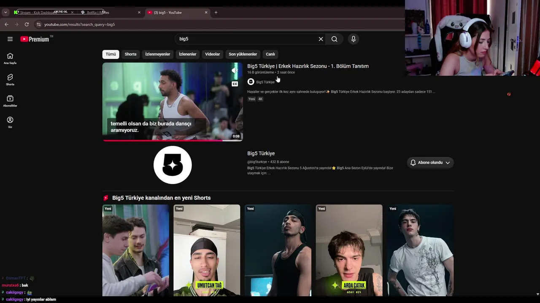This screenshot has width=540, height=303.
Task: Unmute the video preview using the speaker icon
Action: click(235, 71)
